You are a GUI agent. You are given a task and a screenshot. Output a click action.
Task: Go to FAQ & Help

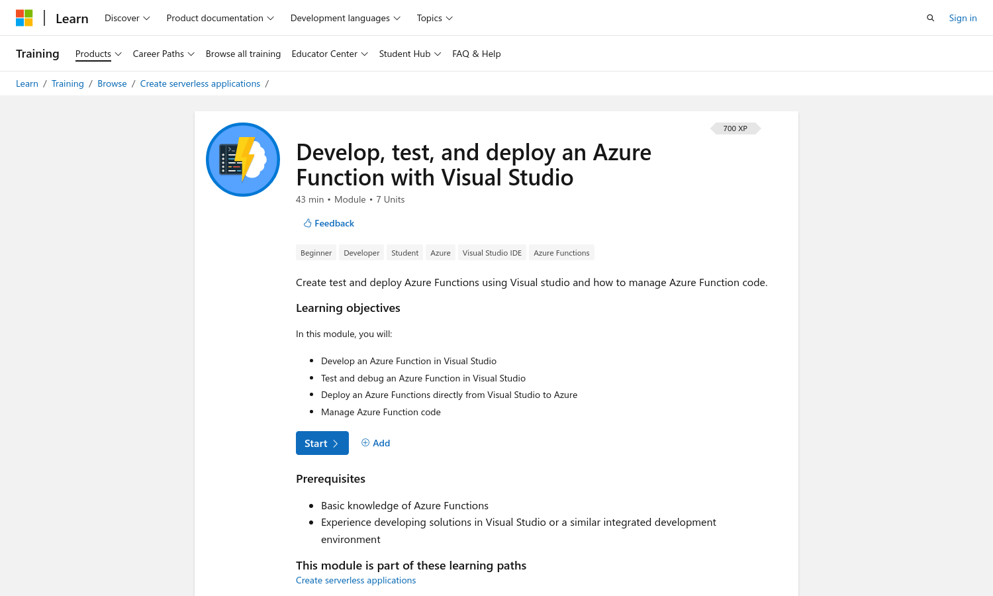click(476, 54)
